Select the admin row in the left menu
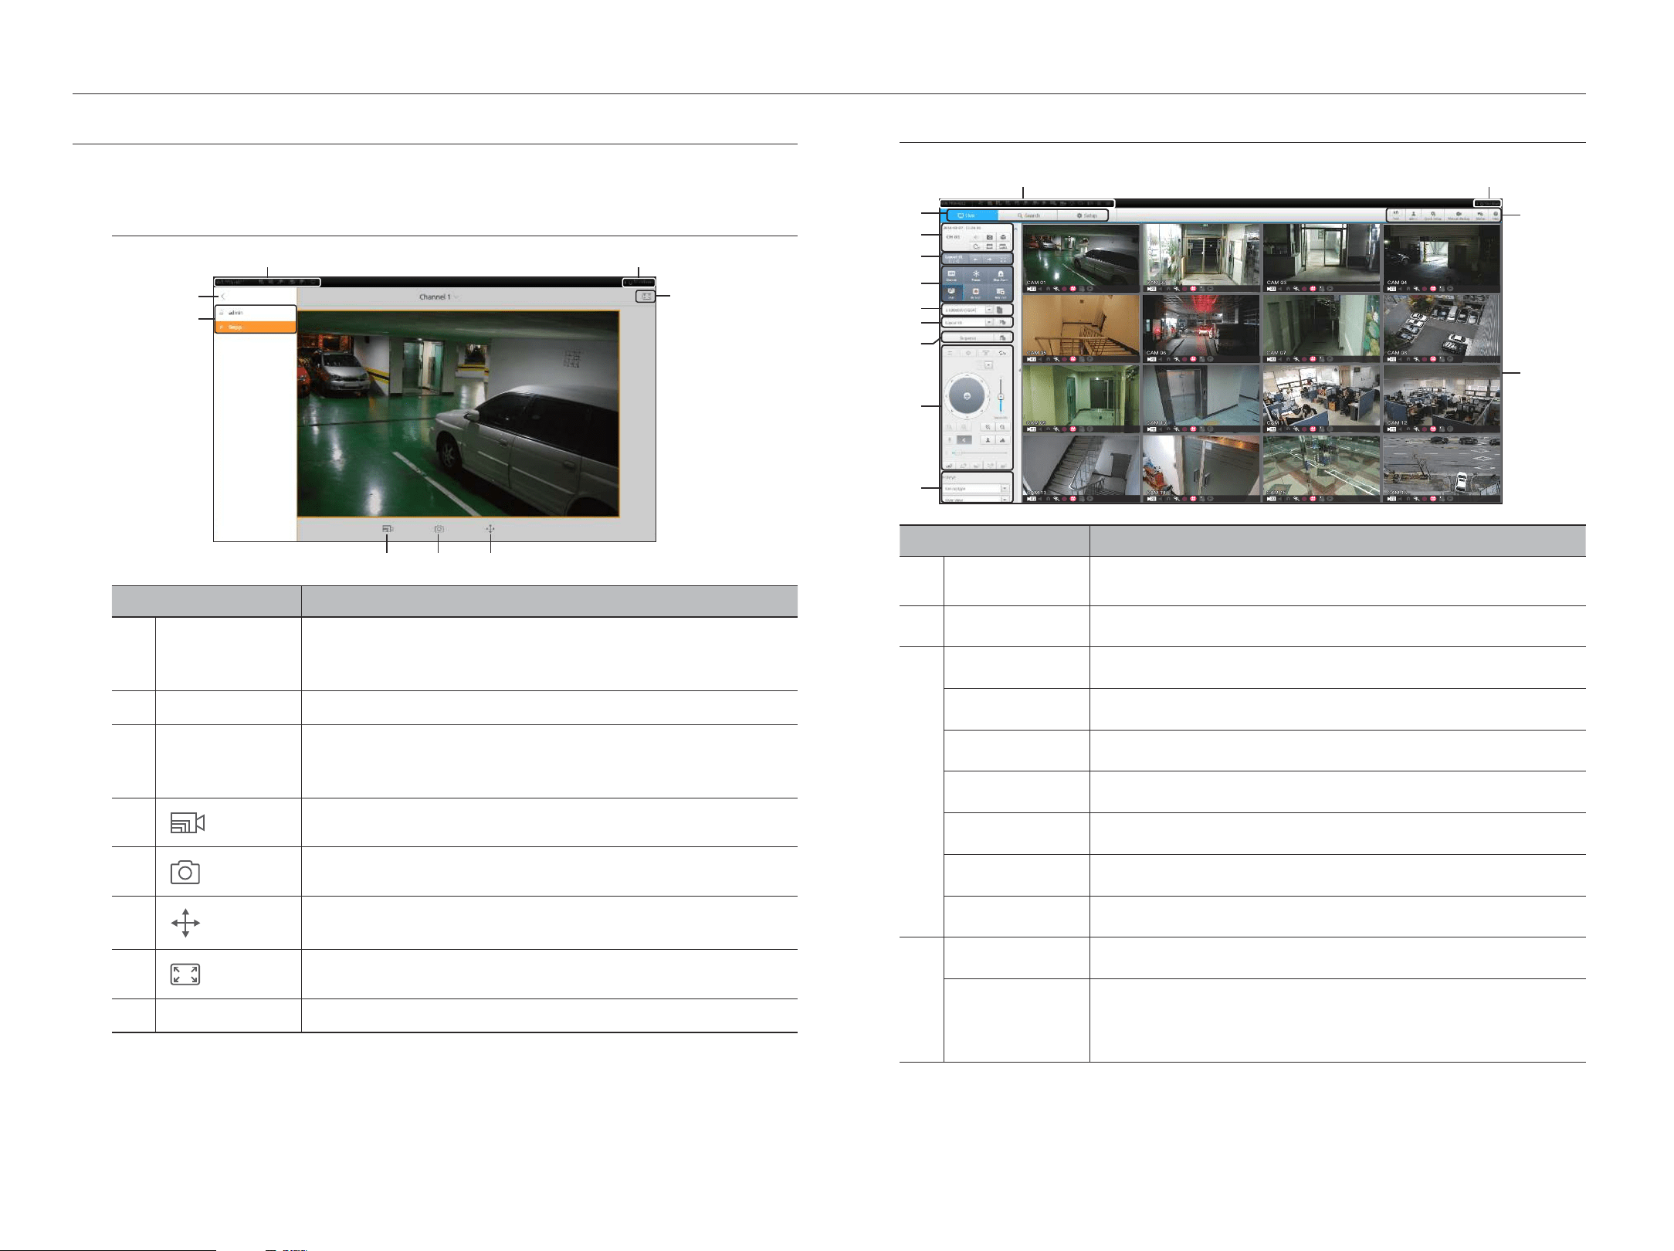The height and width of the screenshot is (1251, 1674). 256,313
